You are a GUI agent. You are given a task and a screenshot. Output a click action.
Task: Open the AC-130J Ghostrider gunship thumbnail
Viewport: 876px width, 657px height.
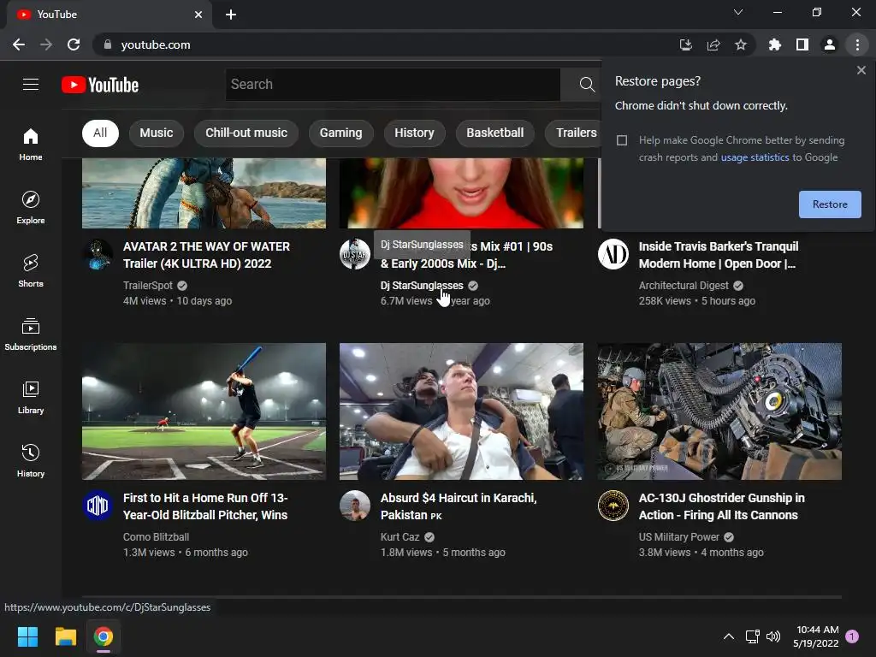pos(719,411)
